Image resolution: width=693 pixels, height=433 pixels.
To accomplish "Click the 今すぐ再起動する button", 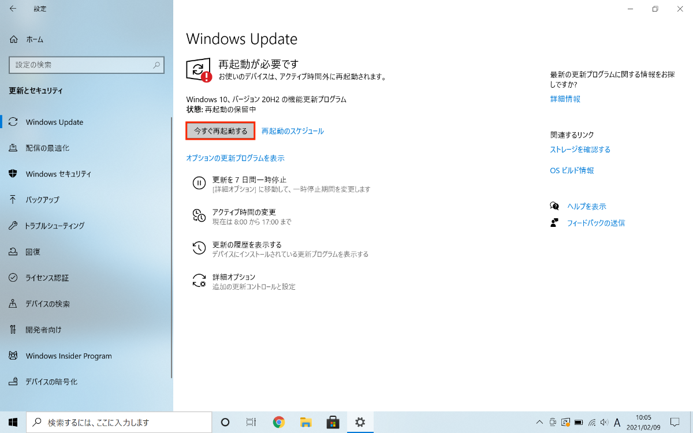I will 221,131.
